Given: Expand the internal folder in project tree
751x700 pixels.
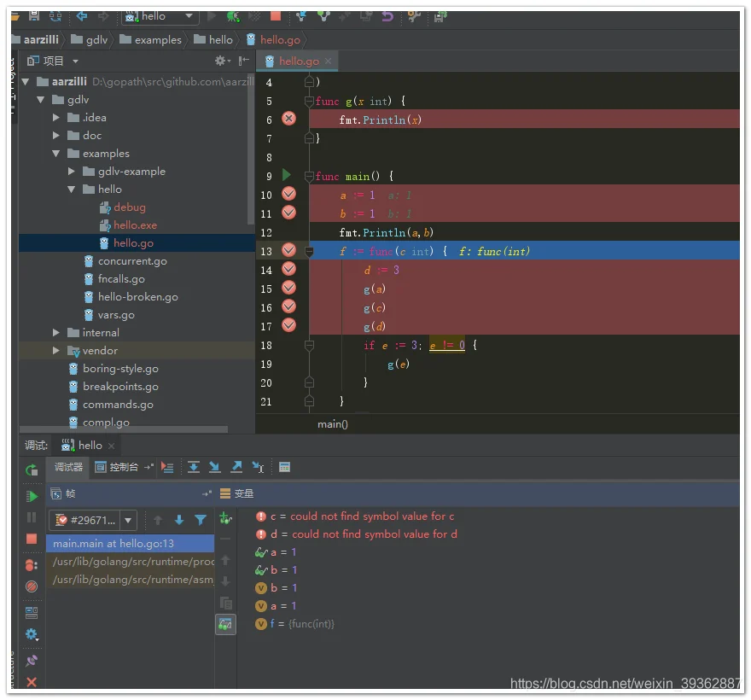Looking at the screenshot, I should [56, 333].
